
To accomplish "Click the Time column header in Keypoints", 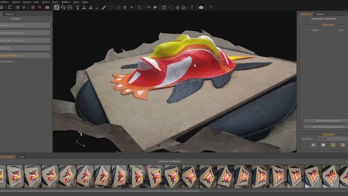I will click(x=341, y=30).
